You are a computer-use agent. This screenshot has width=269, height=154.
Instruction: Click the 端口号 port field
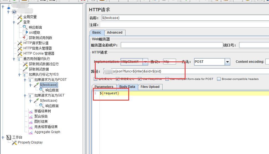point(254,45)
